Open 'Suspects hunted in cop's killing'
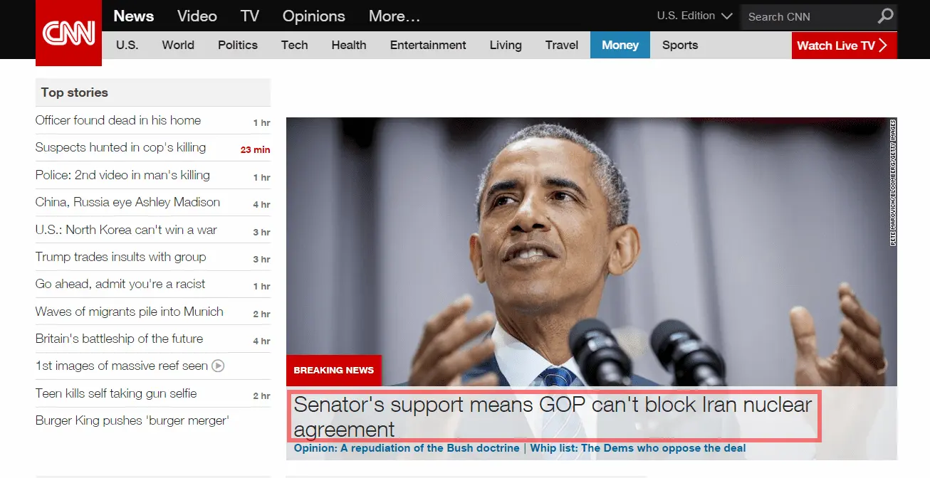 pyautogui.click(x=121, y=147)
